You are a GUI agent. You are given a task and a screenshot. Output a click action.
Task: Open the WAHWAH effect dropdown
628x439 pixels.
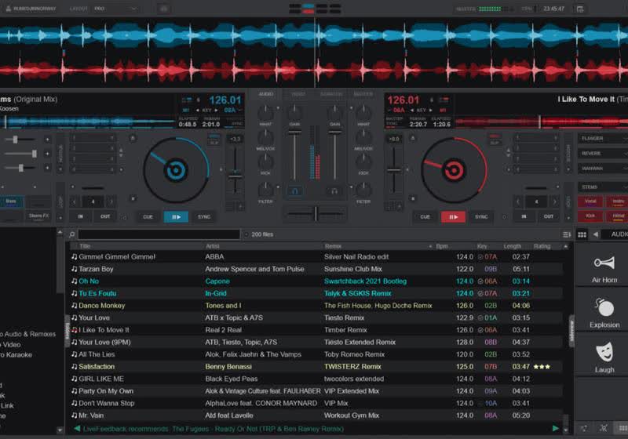click(602, 169)
